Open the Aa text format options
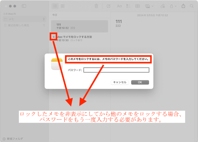Screen dimensions: 198x142 coord(119,6)
